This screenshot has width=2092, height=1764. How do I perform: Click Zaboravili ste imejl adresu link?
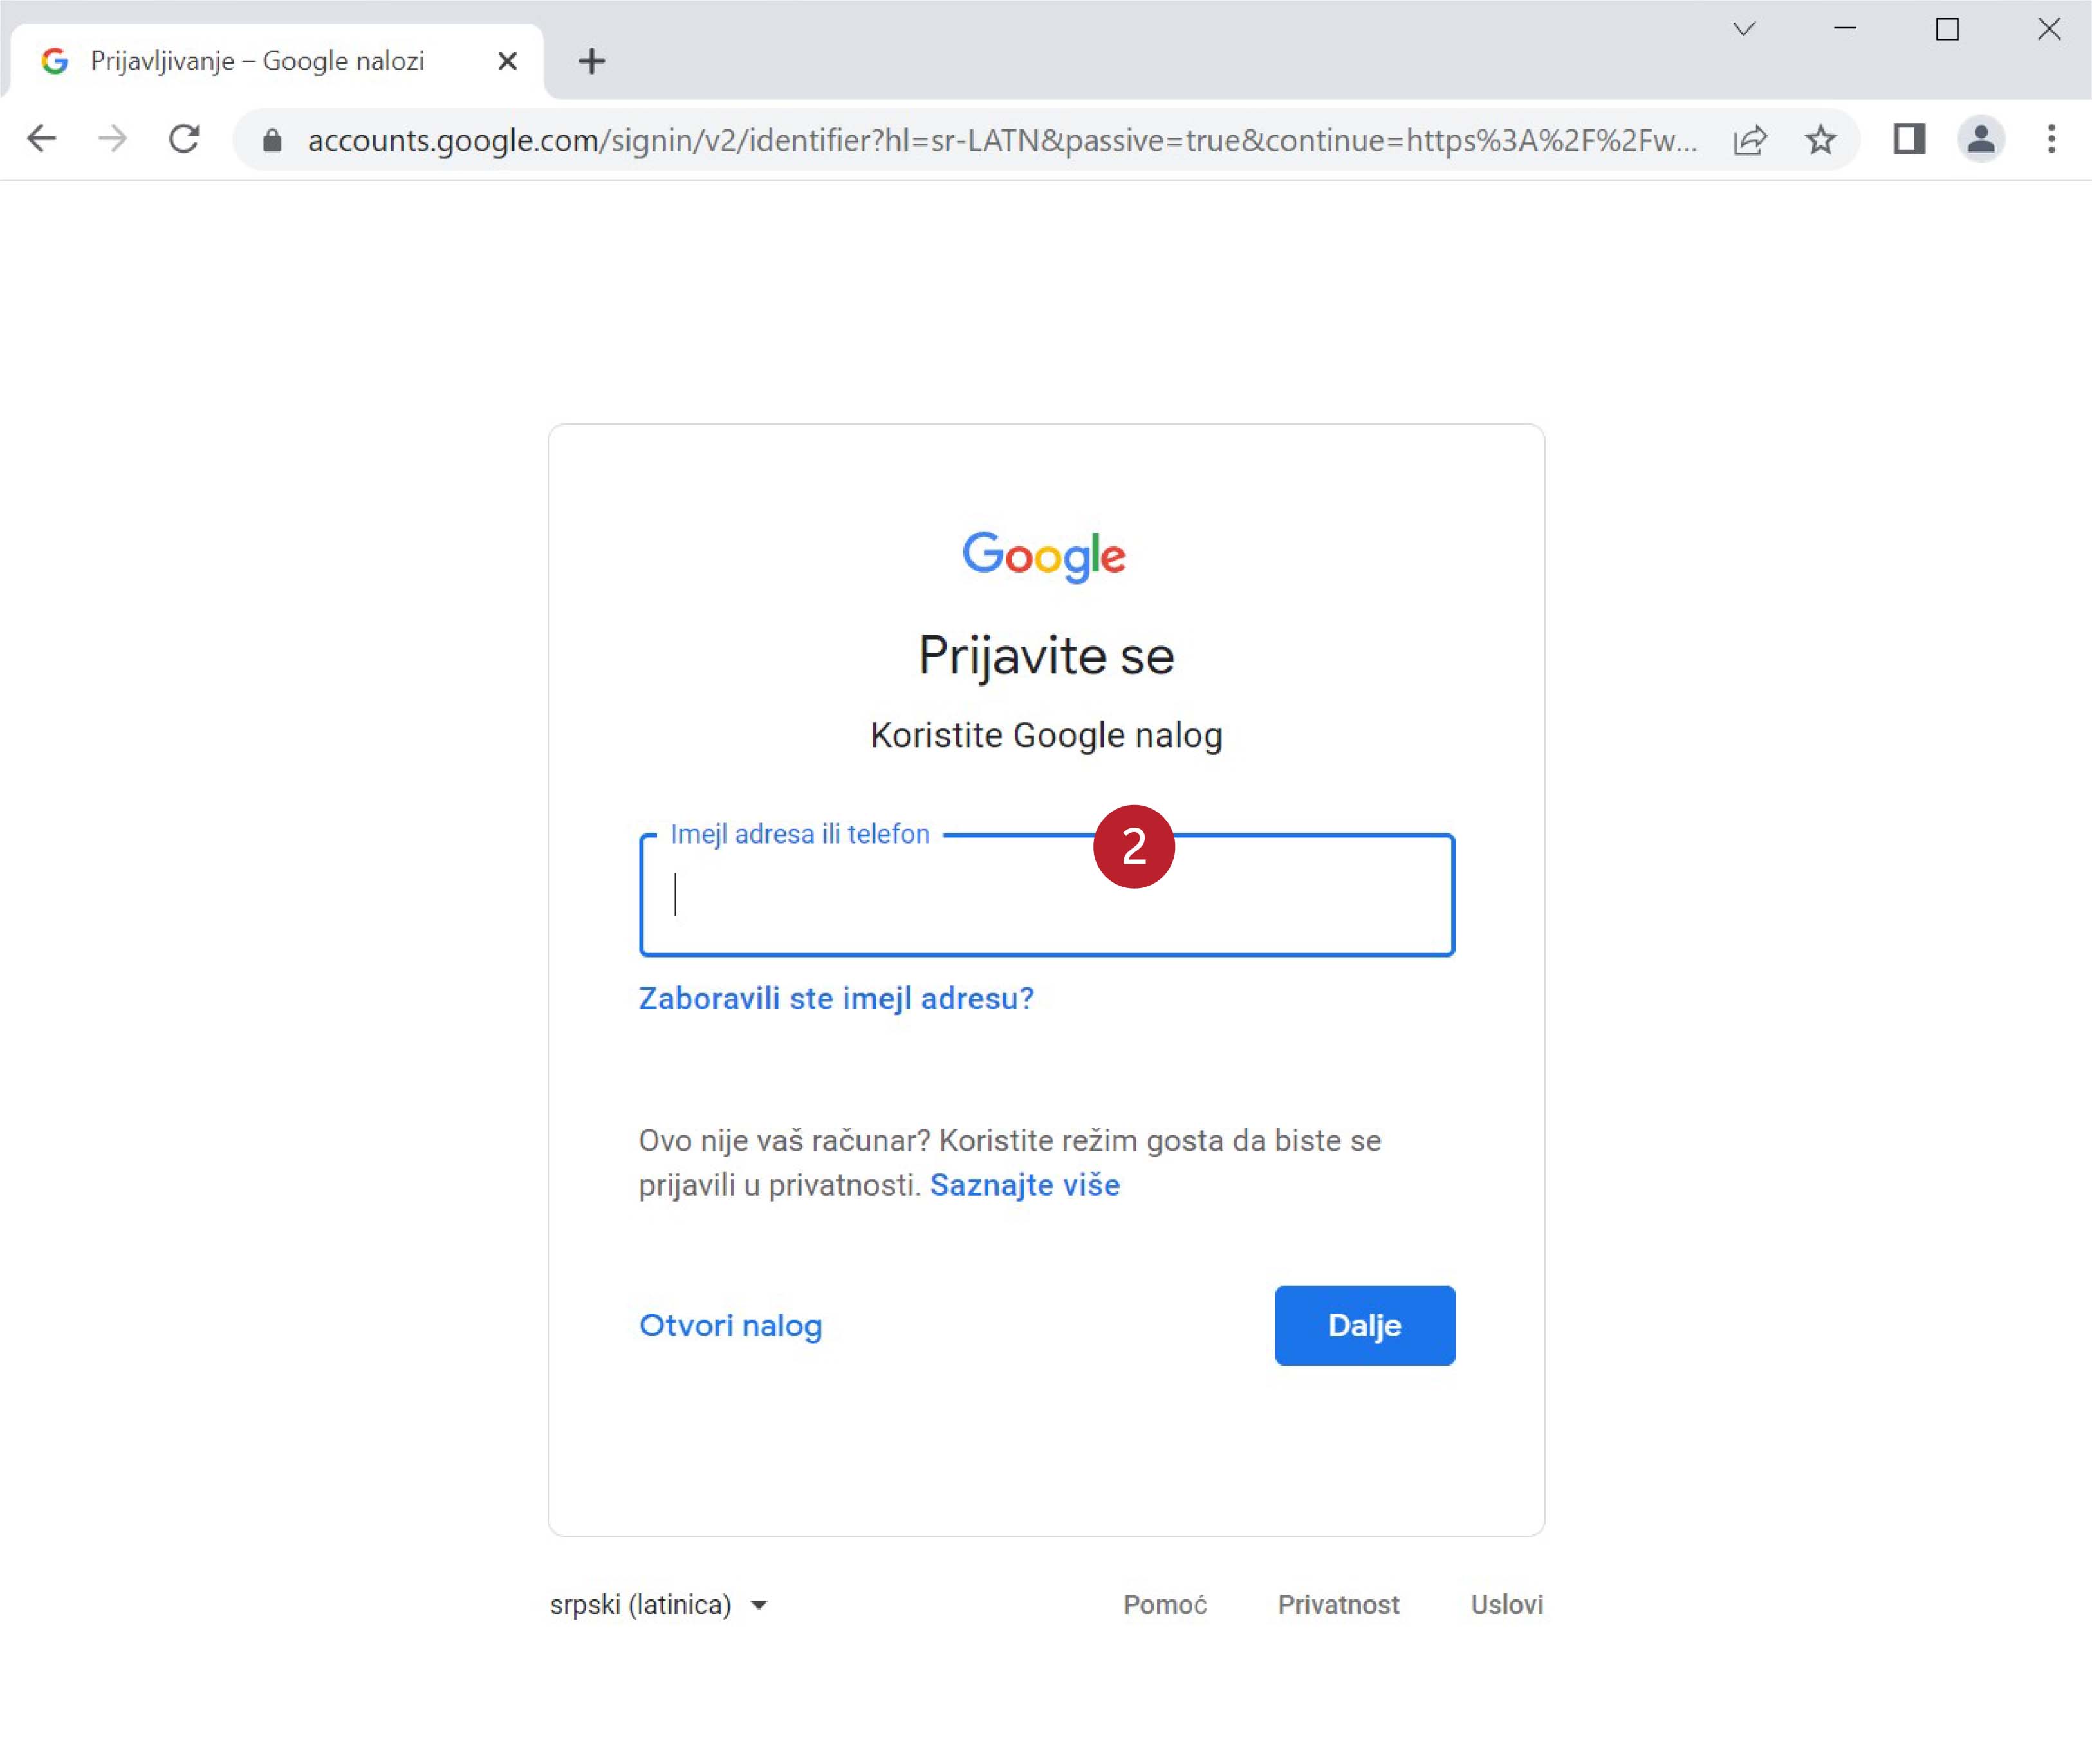pyautogui.click(x=836, y=998)
